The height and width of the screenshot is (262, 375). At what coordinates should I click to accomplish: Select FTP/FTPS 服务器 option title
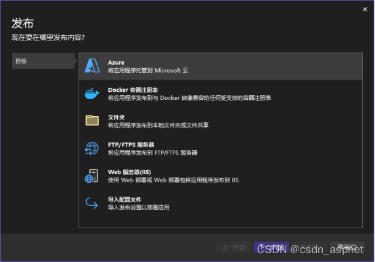[x=131, y=145]
